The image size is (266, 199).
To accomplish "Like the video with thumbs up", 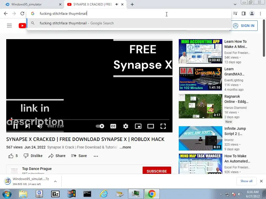I will (13, 156).
